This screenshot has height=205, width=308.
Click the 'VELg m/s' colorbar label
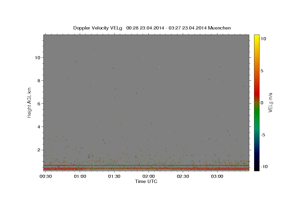coord(270,102)
